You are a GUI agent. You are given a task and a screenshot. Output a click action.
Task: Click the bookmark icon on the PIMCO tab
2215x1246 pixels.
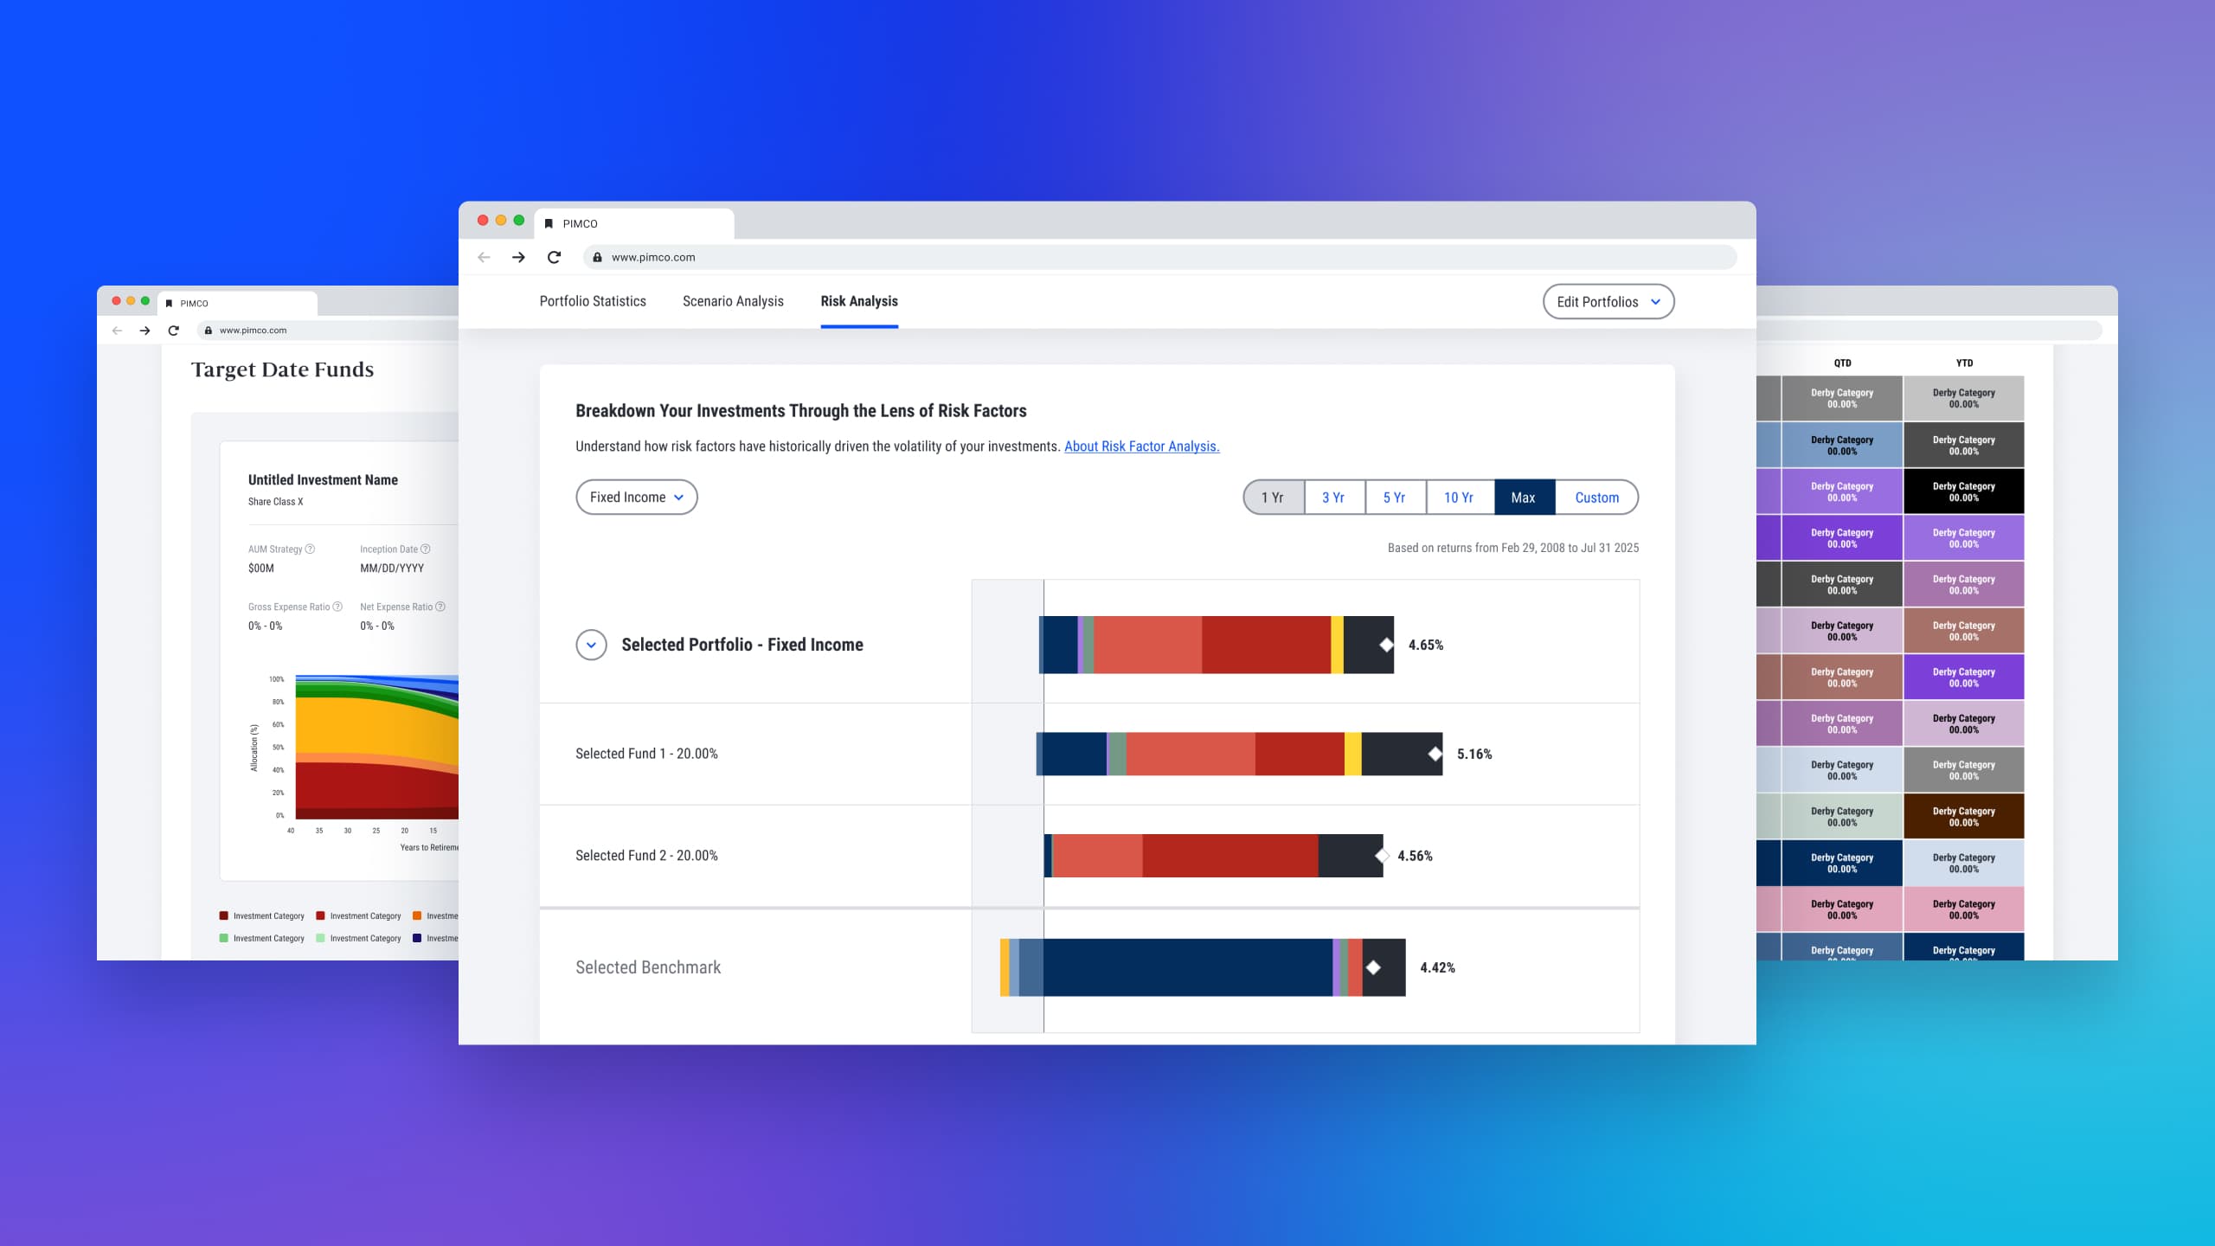tap(549, 223)
